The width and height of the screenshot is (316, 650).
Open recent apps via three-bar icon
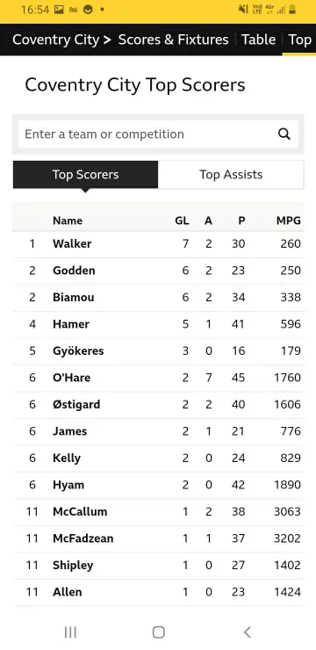(70, 632)
